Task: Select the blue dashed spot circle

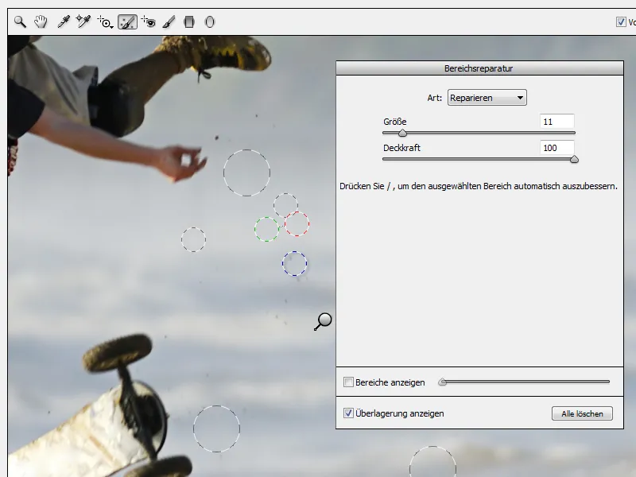Action: [294, 264]
